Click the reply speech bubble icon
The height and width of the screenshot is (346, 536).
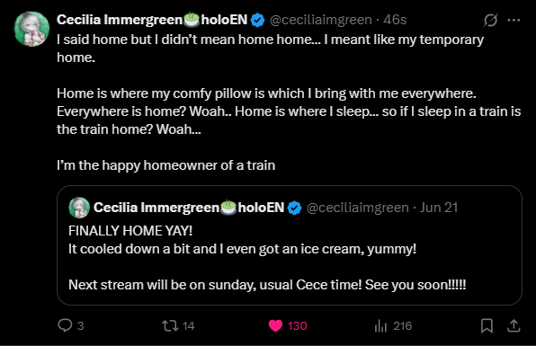(x=65, y=325)
